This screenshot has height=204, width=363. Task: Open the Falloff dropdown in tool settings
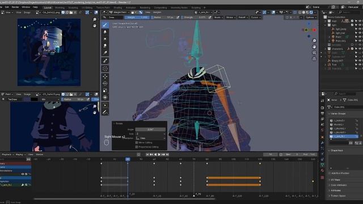tap(243, 18)
